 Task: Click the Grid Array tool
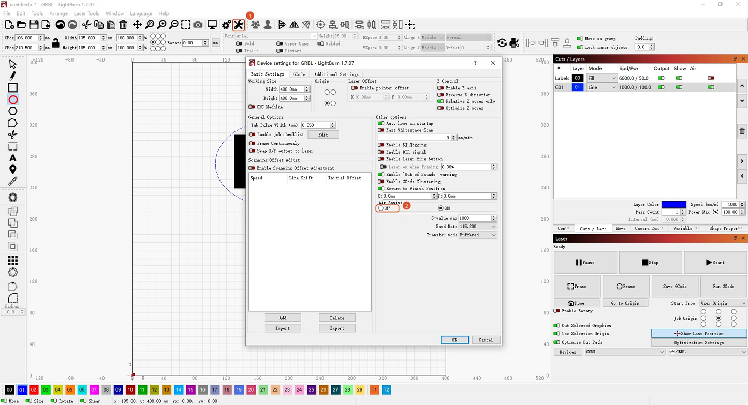(x=13, y=260)
